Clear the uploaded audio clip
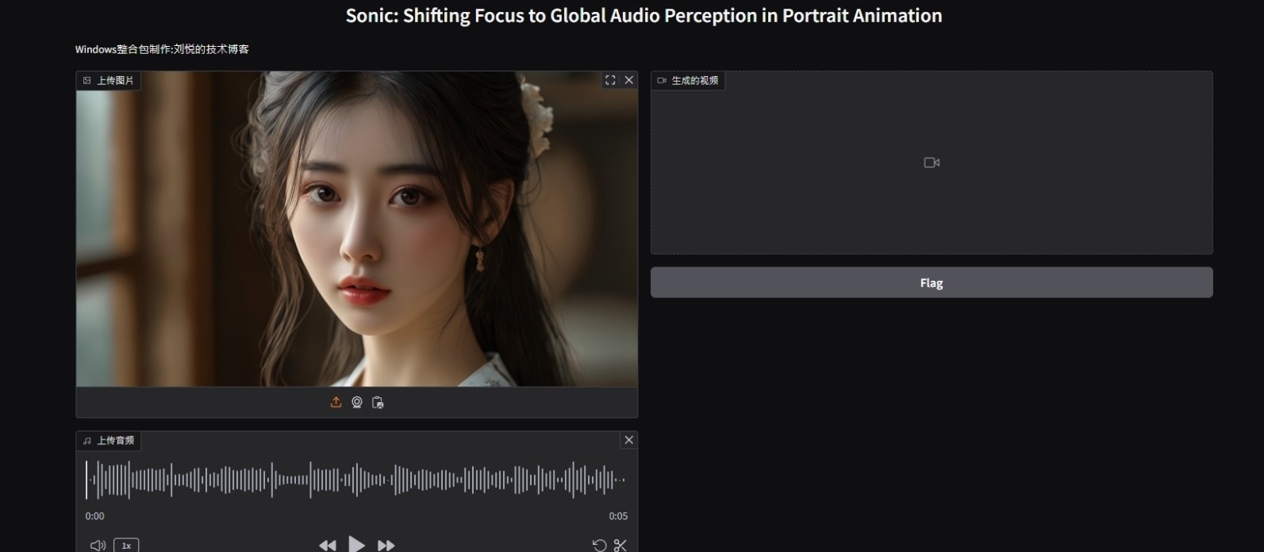 point(629,440)
